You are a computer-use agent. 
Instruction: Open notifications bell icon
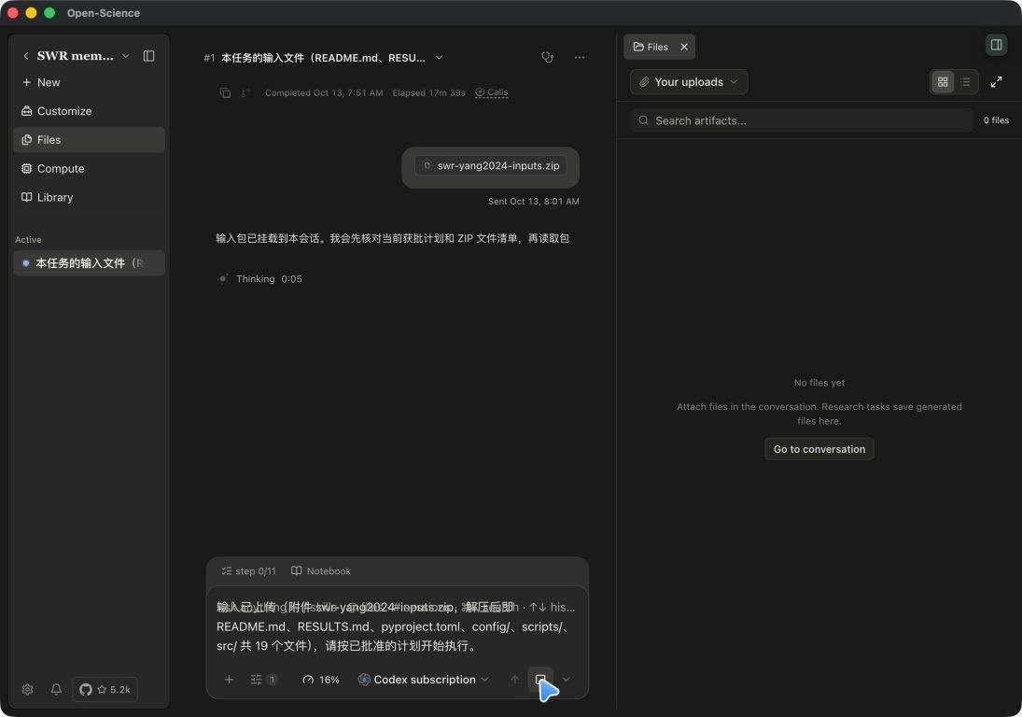56,689
